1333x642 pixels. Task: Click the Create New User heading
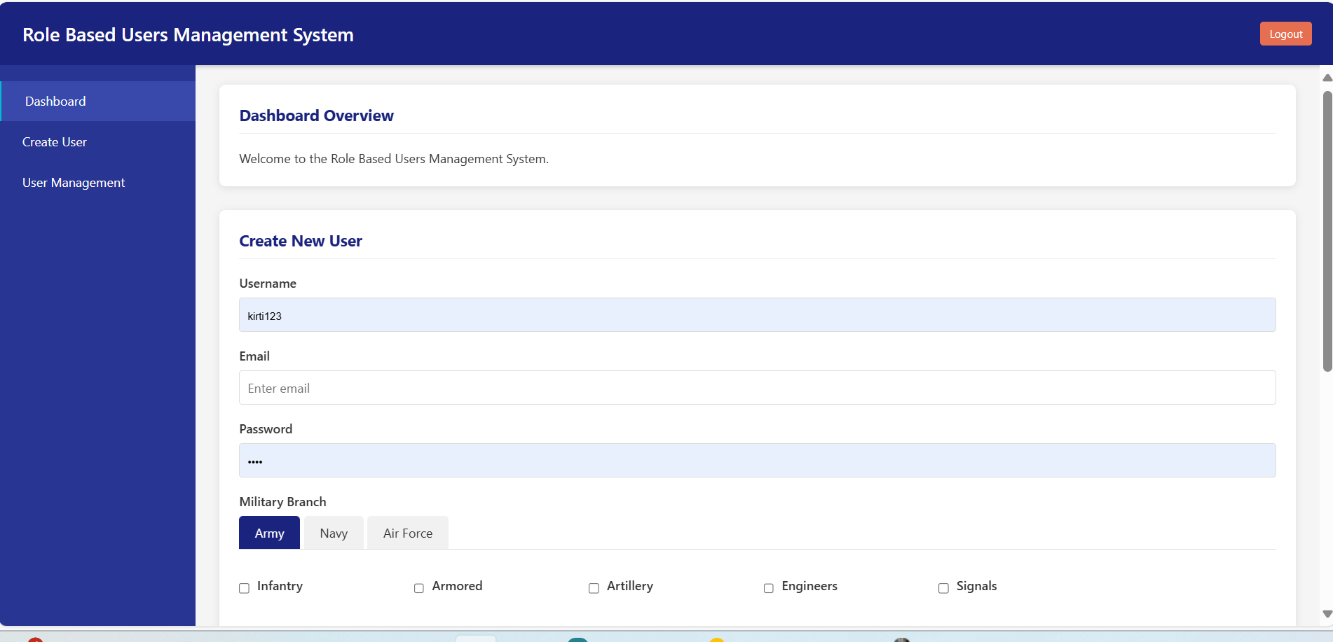[301, 241]
